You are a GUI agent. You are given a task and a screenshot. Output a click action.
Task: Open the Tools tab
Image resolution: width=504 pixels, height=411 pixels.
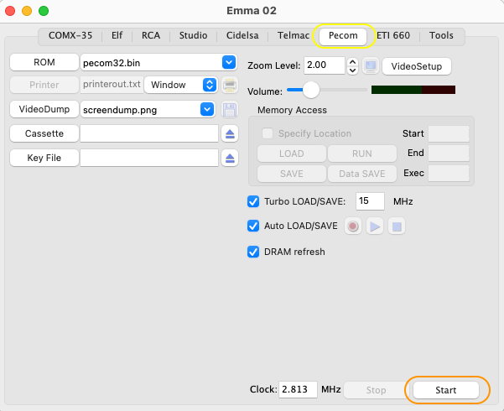pos(441,35)
